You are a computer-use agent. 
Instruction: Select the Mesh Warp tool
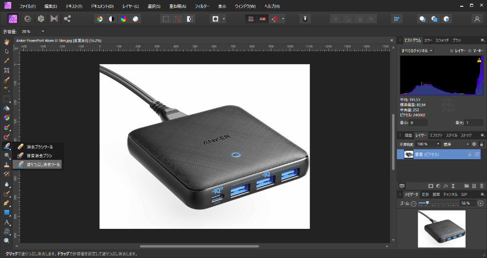pyautogui.click(x=6, y=231)
